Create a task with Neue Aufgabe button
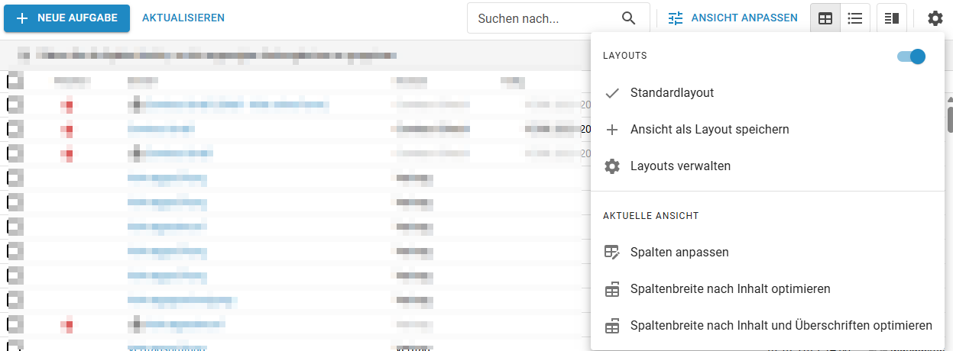 [x=67, y=18]
